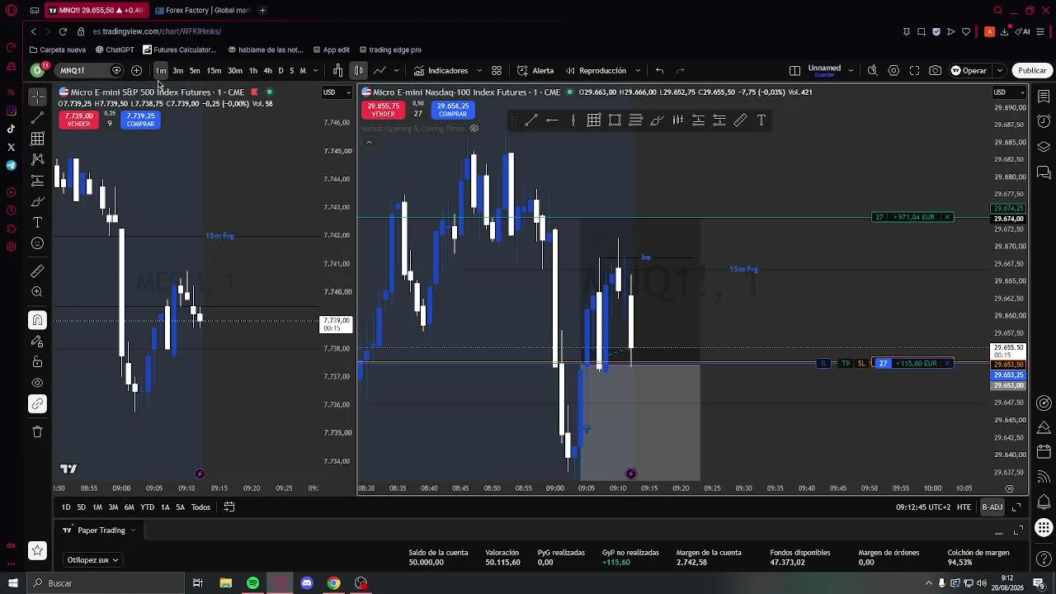
Task: Open the patterns drawing tools
Action: [x=37, y=159]
